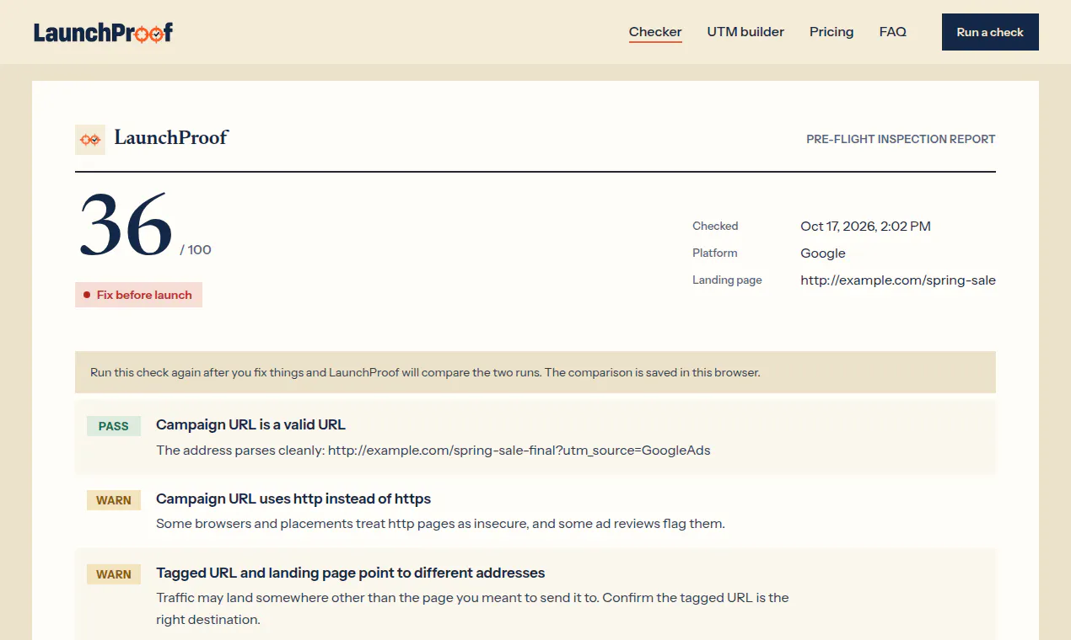Click the Pre-Flight Inspection Report label
Viewport: 1071px width, 640px height.
click(901, 139)
